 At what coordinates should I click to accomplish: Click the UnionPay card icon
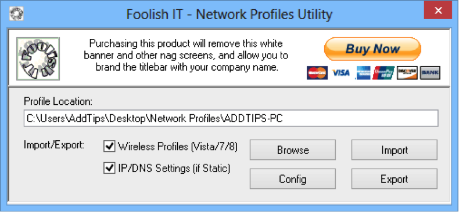[x=384, y=73]
